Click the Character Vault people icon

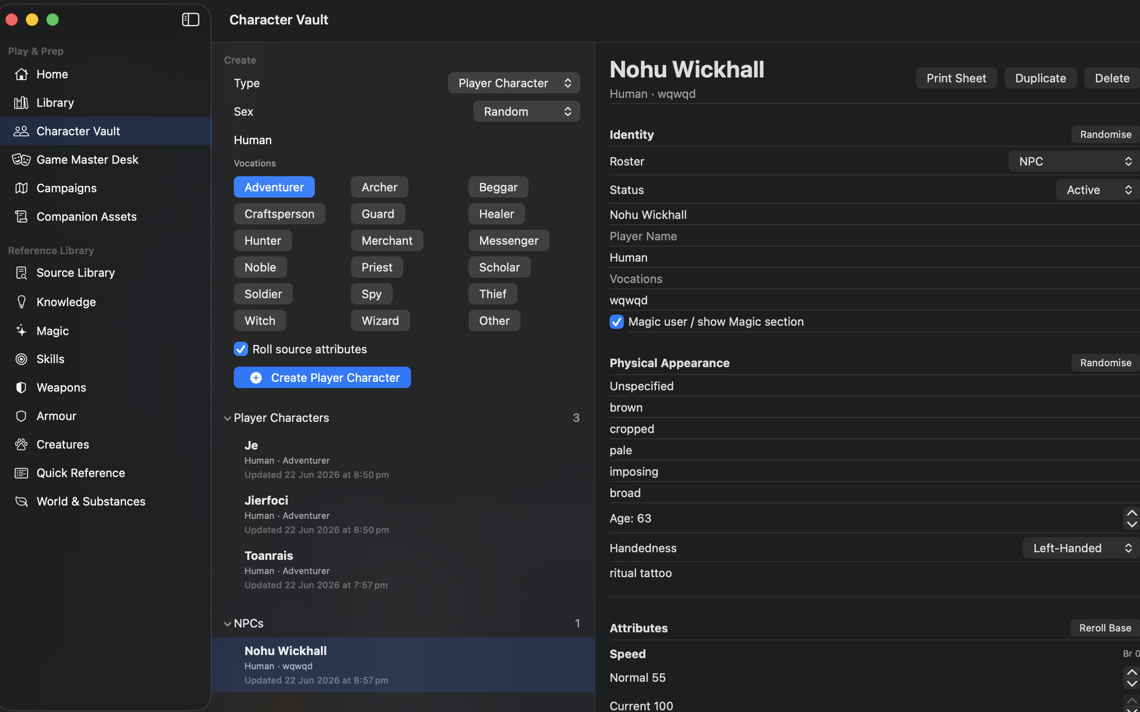pos(21,131)
